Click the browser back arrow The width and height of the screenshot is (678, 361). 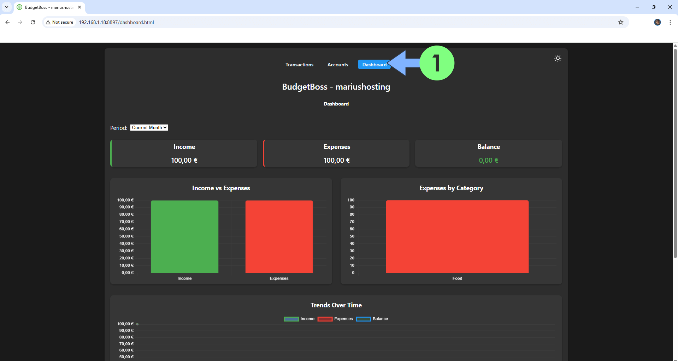click(x=7, y=22)
